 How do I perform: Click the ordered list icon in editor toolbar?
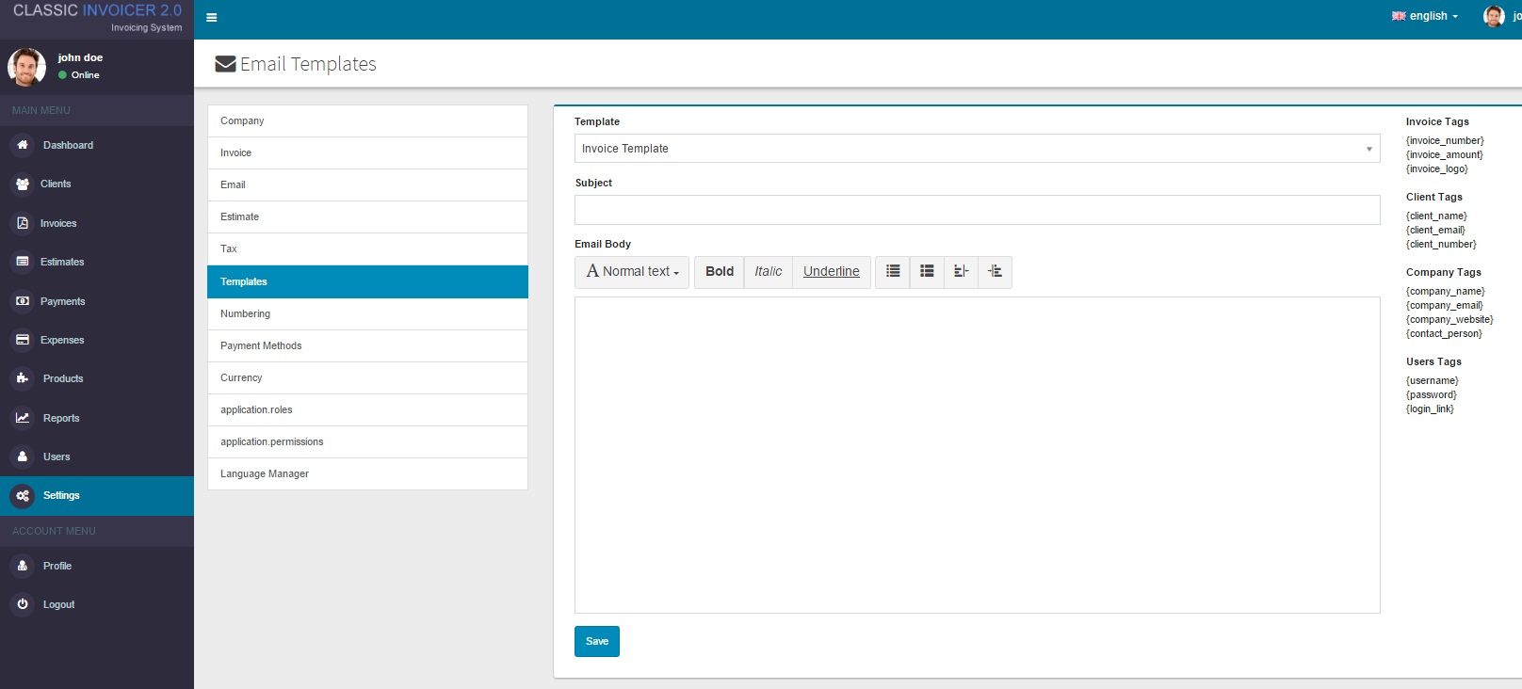(x=927, y=271)
